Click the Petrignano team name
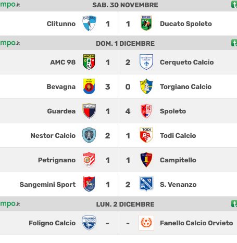The width and height of the screenshot is (237, 243). (x=57, y=160)
